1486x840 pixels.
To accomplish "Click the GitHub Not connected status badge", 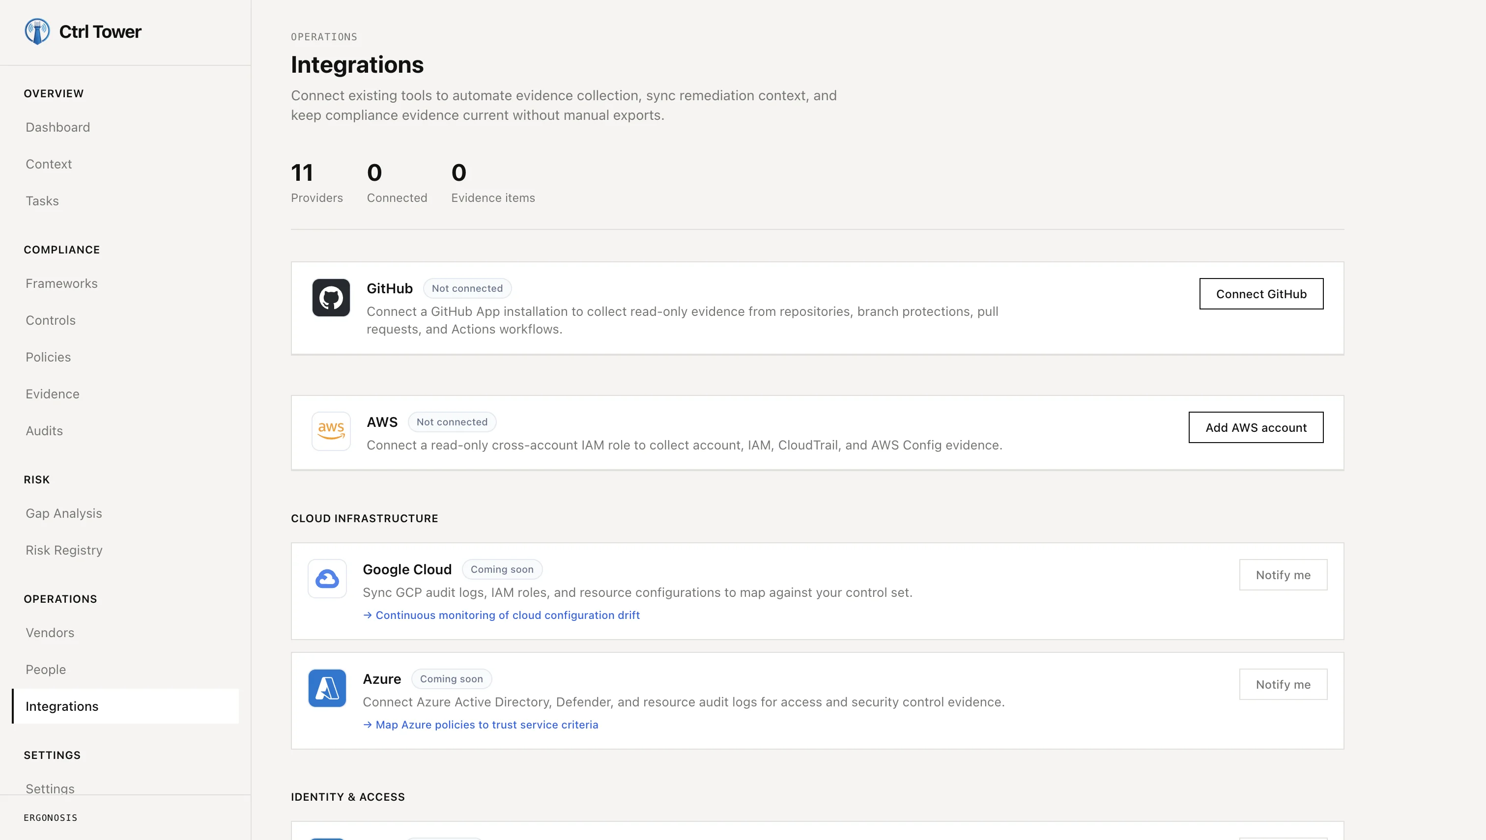I will 467,288.
